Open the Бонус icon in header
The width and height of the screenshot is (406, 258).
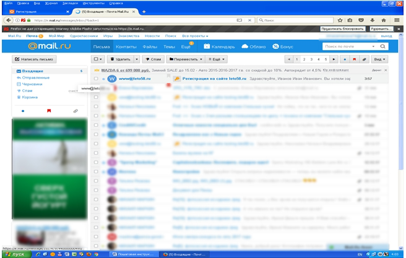(276, 47)
